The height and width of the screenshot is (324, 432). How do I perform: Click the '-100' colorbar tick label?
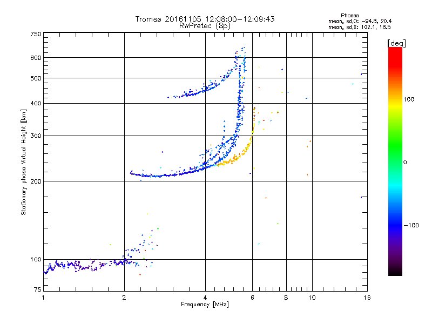tap(411, 225)
